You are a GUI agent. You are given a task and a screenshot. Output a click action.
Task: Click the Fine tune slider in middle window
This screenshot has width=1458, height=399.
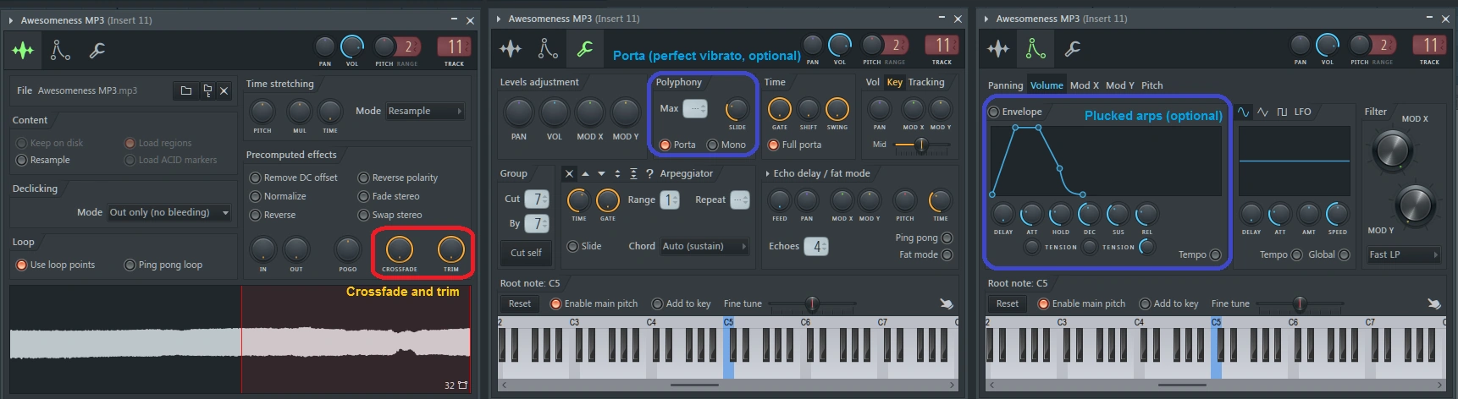coord(811,303)
